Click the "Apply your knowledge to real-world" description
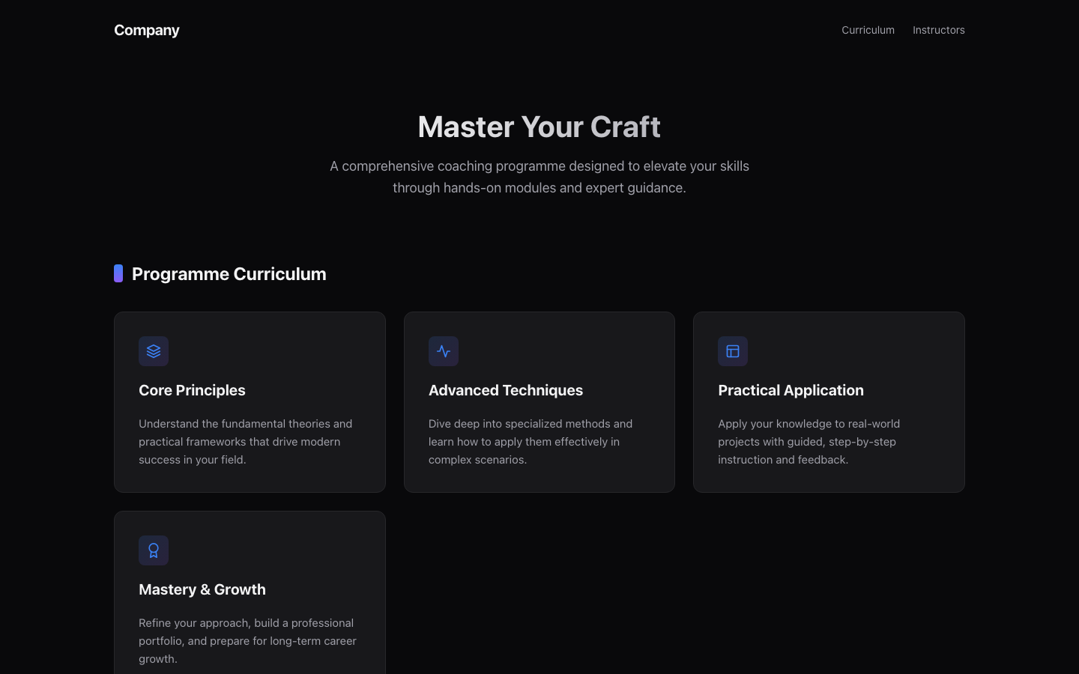The image size is (1079, 674). pyautogui.click(x=809, y=442)
